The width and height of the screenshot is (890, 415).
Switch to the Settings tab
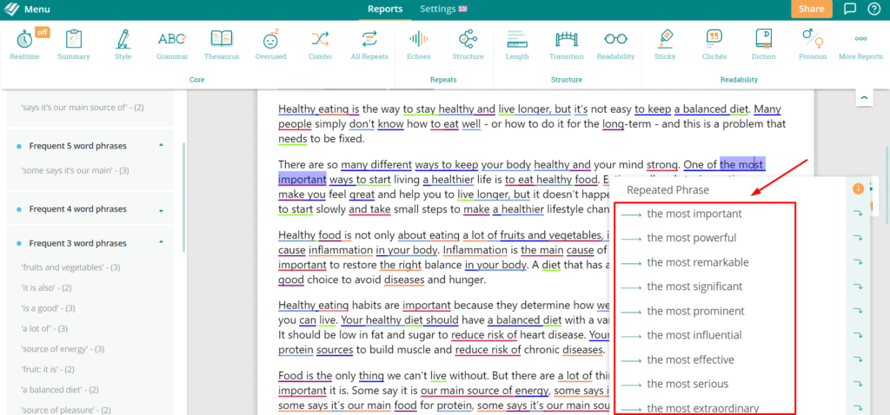click(443, 10)
